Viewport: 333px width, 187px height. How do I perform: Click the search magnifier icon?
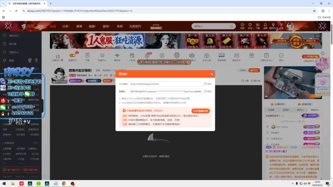[231, 26]
